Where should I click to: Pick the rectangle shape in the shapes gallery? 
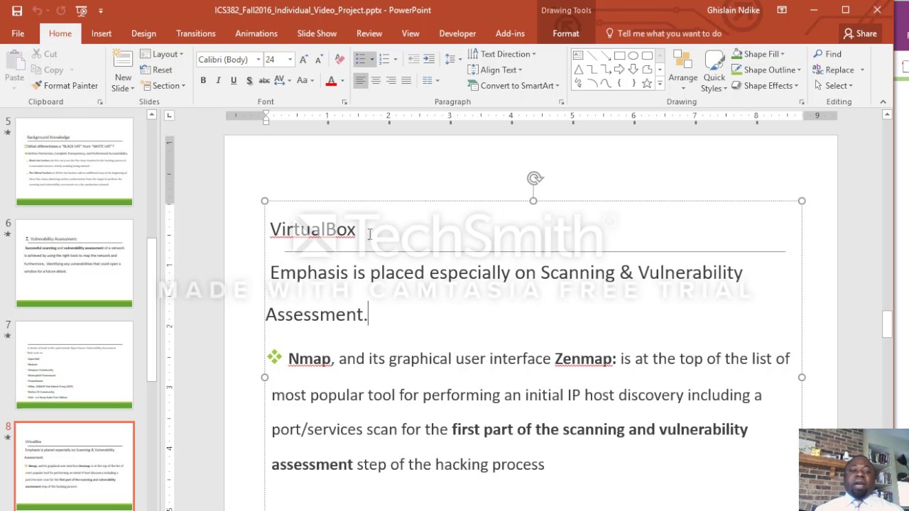(620, 55)
